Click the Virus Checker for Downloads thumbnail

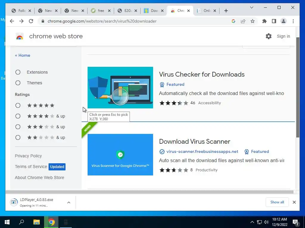[x=120, y=88]
